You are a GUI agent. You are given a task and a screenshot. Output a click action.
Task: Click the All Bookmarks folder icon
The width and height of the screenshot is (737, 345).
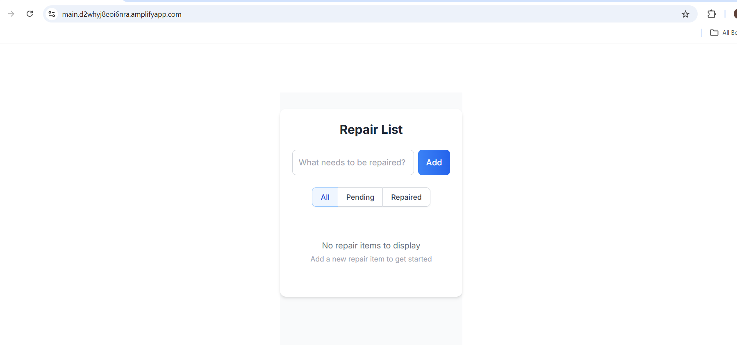(x=714, y=33)
